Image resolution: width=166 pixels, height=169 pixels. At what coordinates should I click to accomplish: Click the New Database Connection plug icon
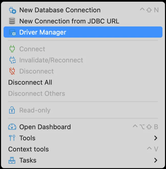[x=12, y=10]
